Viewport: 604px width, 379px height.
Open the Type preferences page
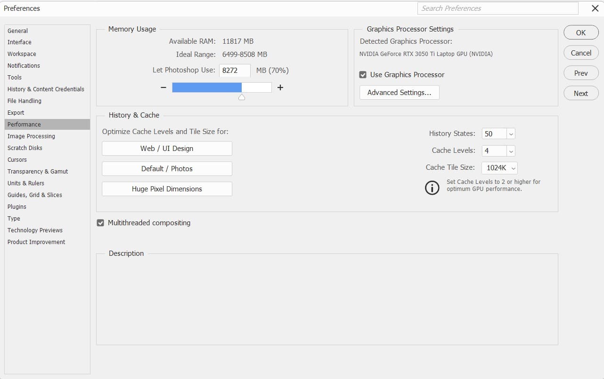point(14,218)
